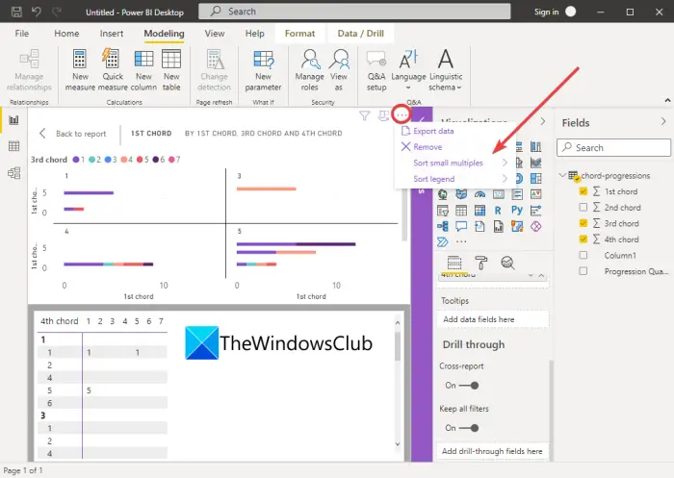
Task: Click the filter icon on the visual
Action: (x=365, y=115)
